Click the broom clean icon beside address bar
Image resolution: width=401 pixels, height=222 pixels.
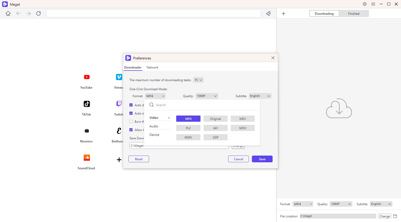point(268,13)
